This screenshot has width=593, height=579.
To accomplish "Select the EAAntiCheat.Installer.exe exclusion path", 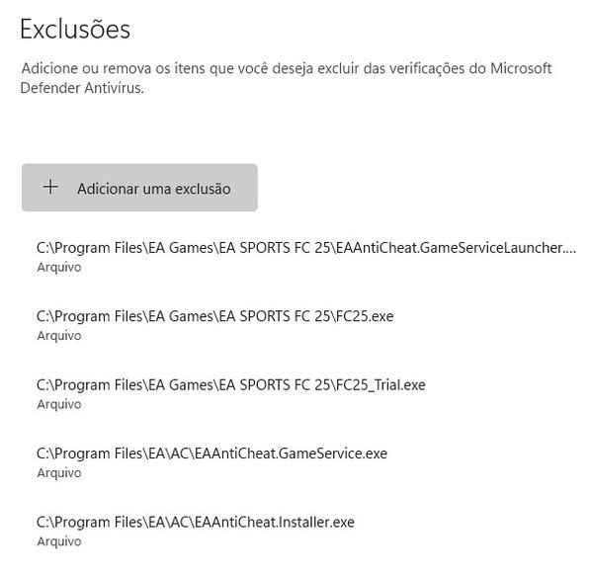I will point(196,523).
